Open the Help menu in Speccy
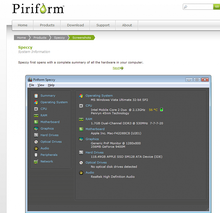Viewport: 220px width, 213px height. coord(51,85)
